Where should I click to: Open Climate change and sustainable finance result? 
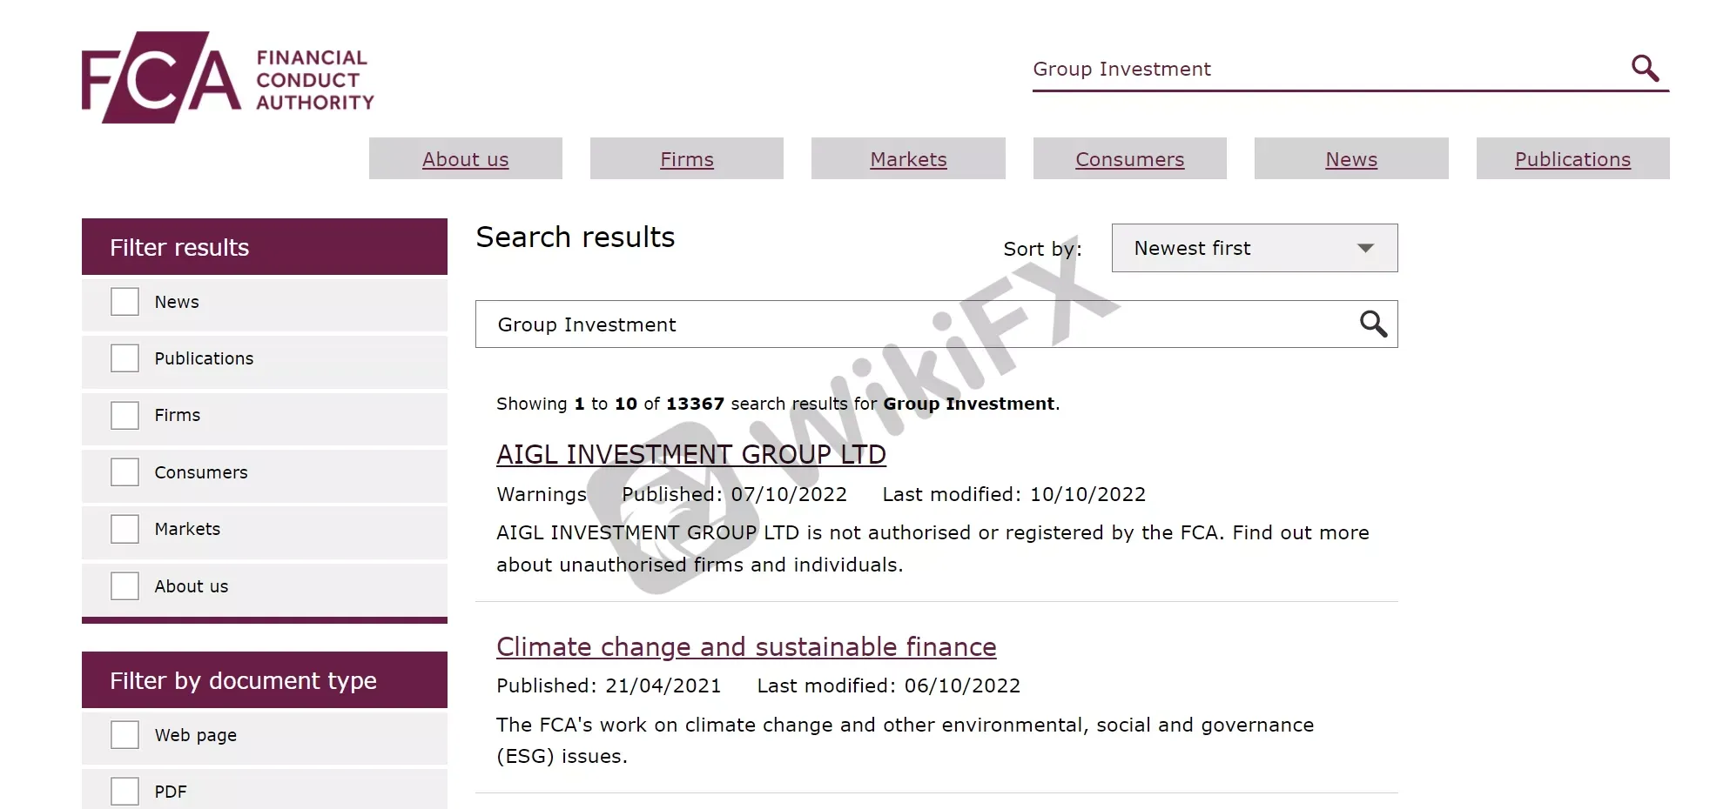pyautogui.click(x=746, y=646)
